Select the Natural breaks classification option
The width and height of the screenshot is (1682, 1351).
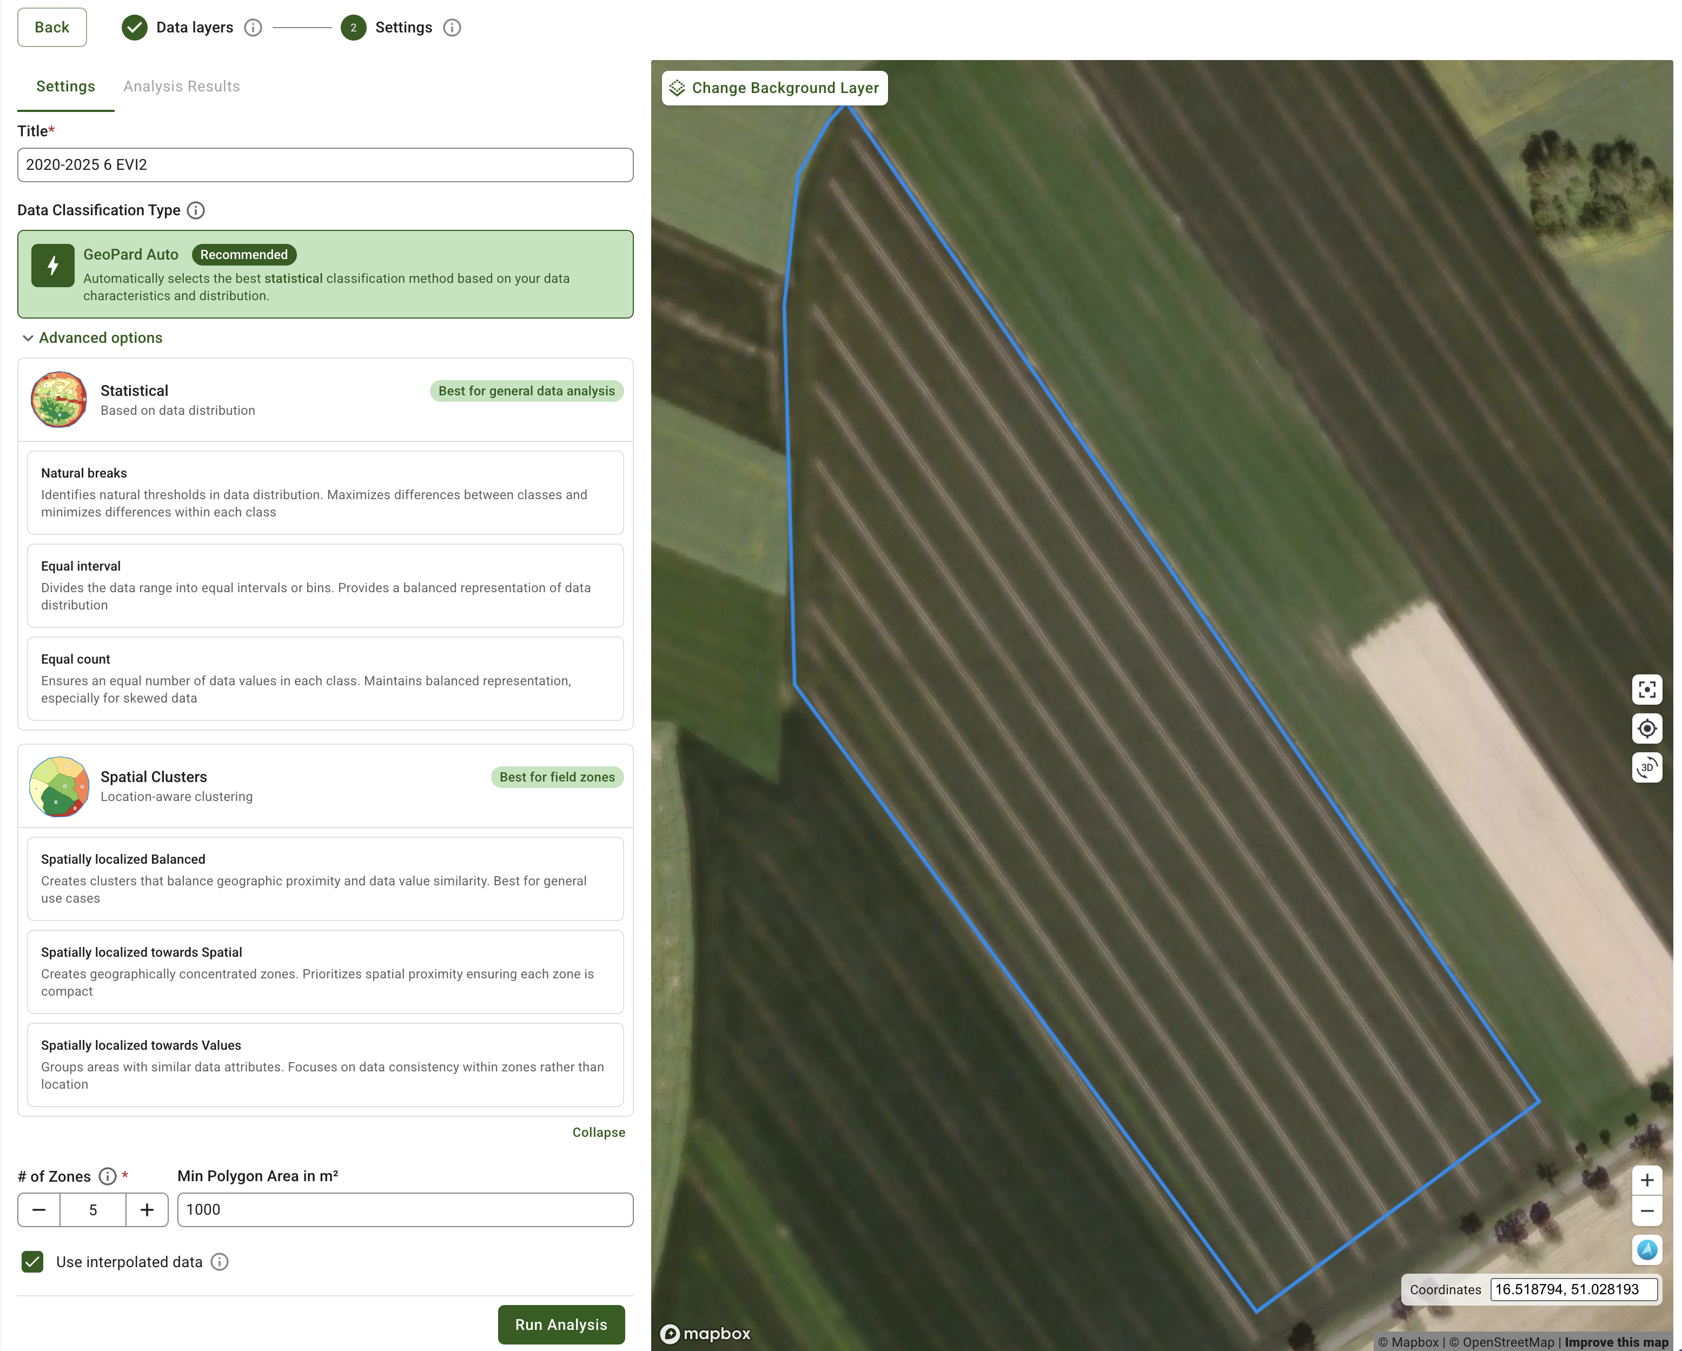pos(325,492)
